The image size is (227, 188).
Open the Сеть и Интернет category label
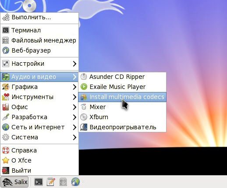pyautogui.click(x=38, y=127)
